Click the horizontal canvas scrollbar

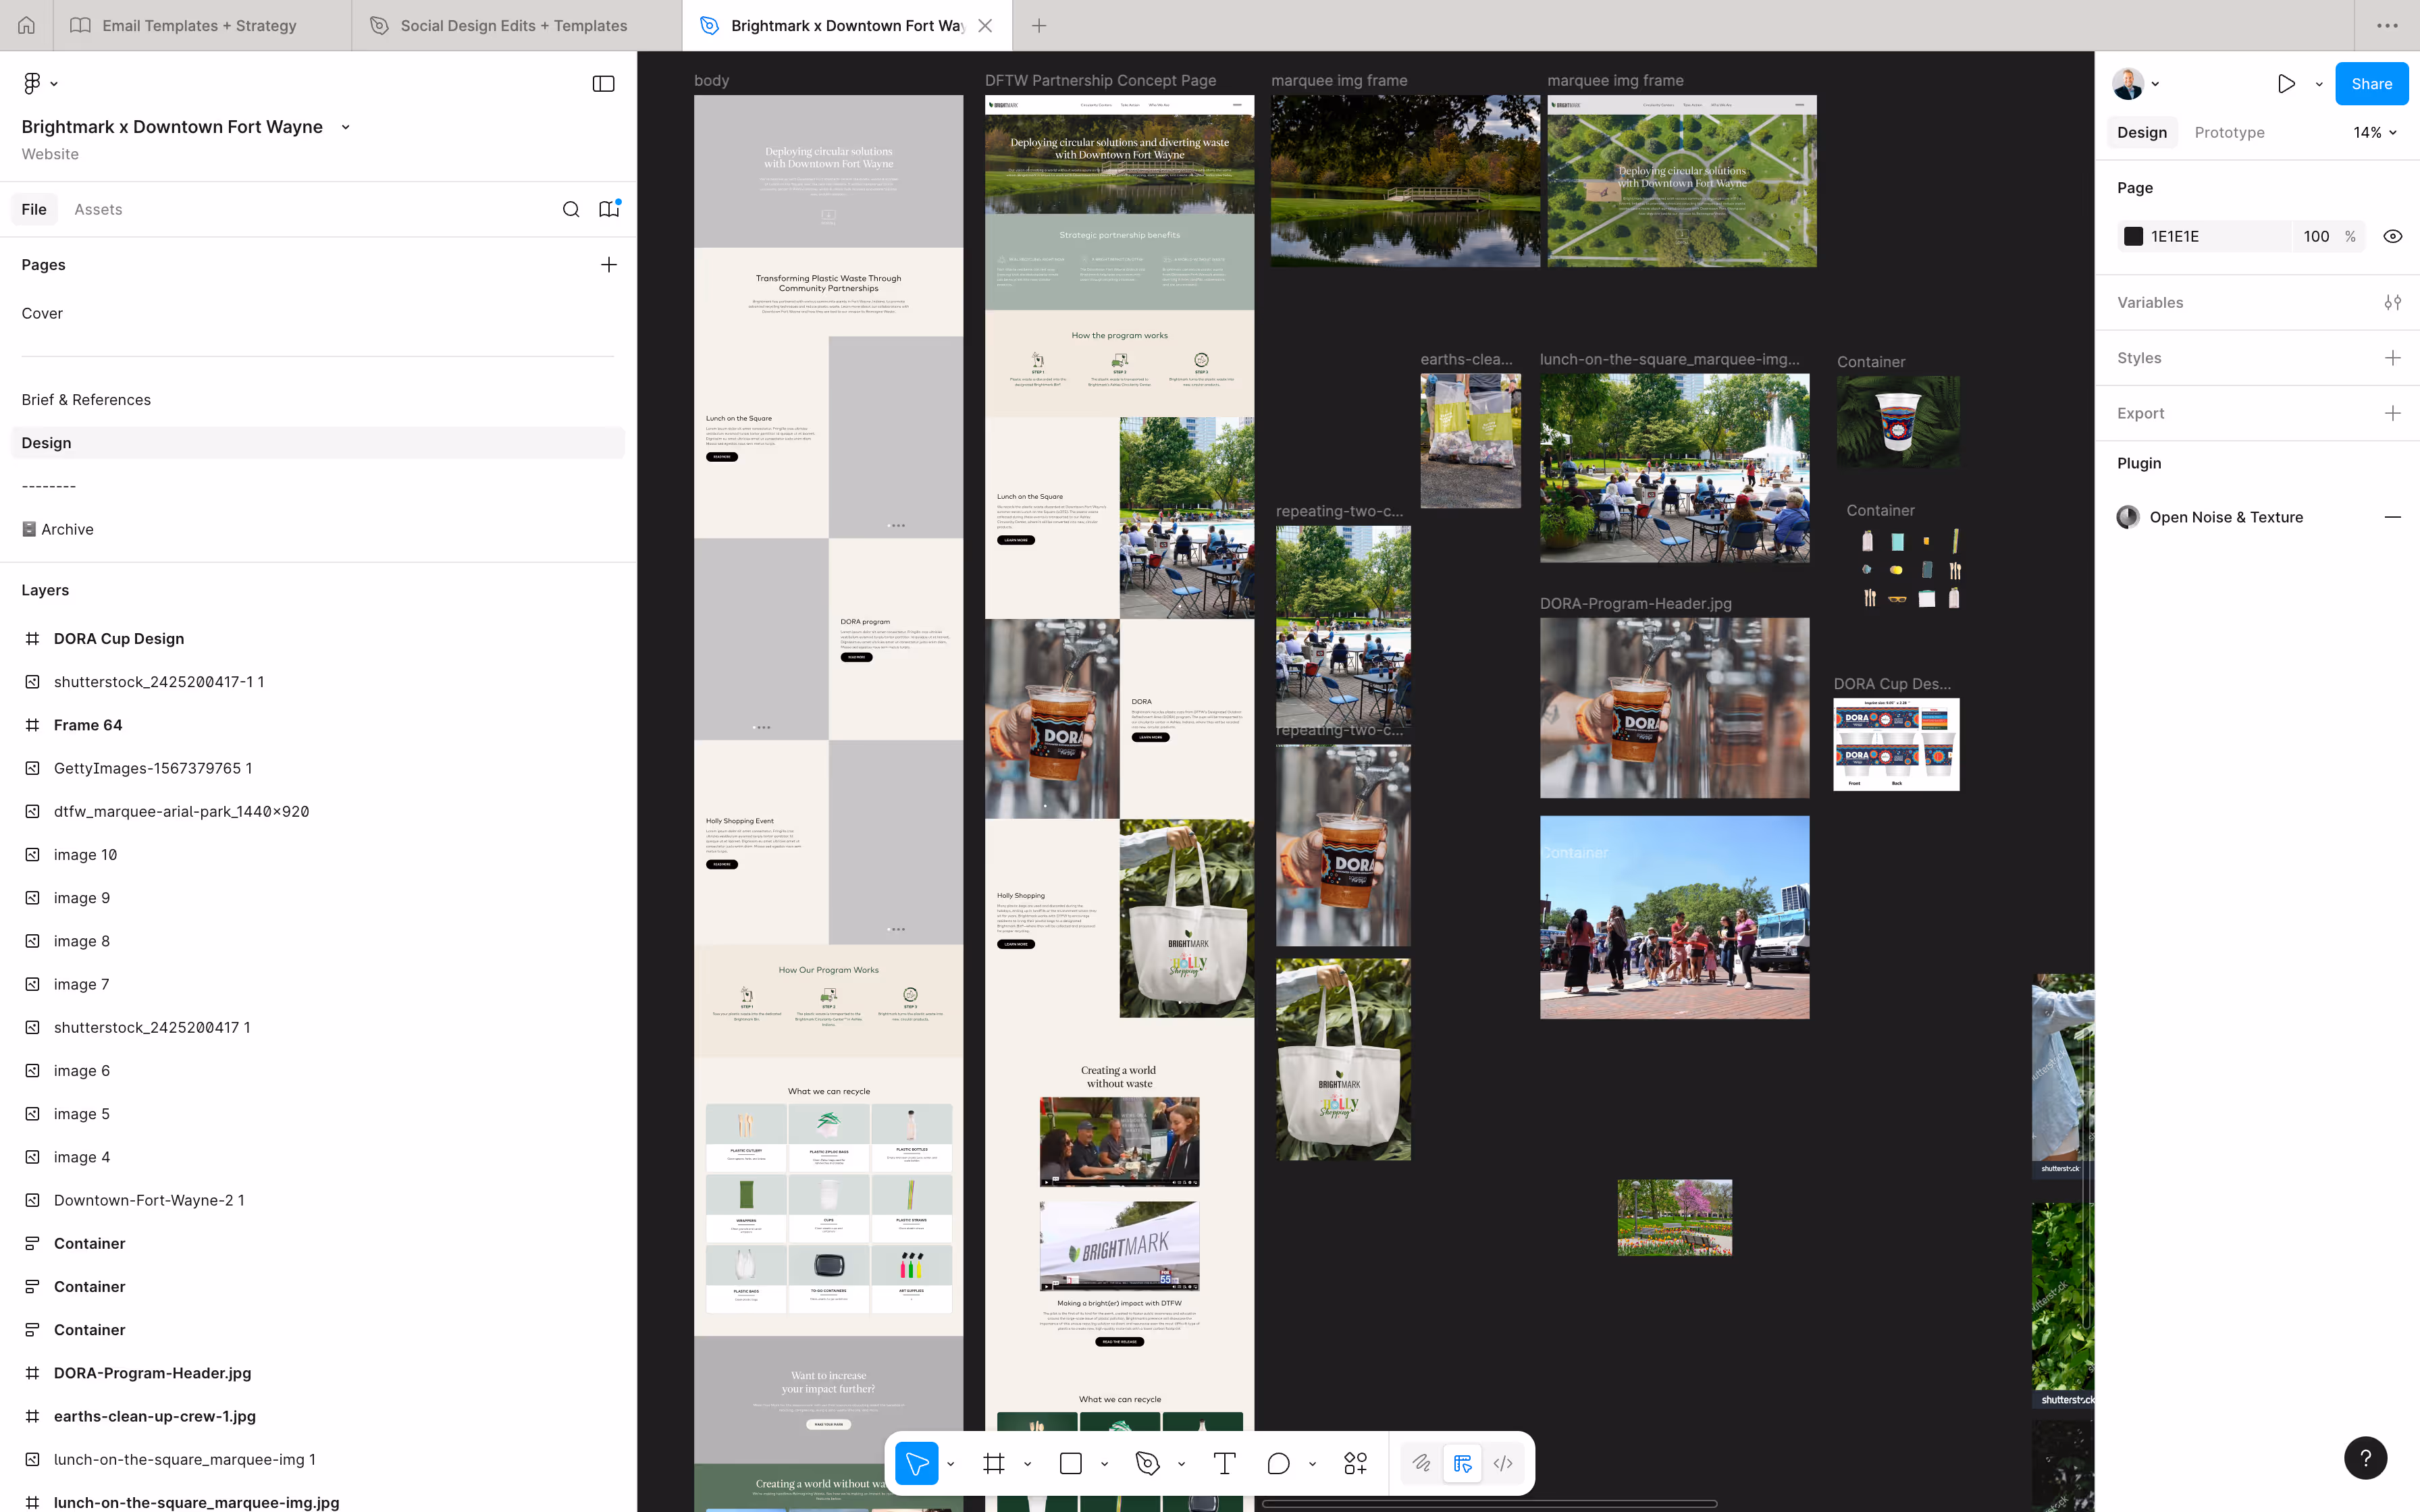click(x=1489, y=1504)
